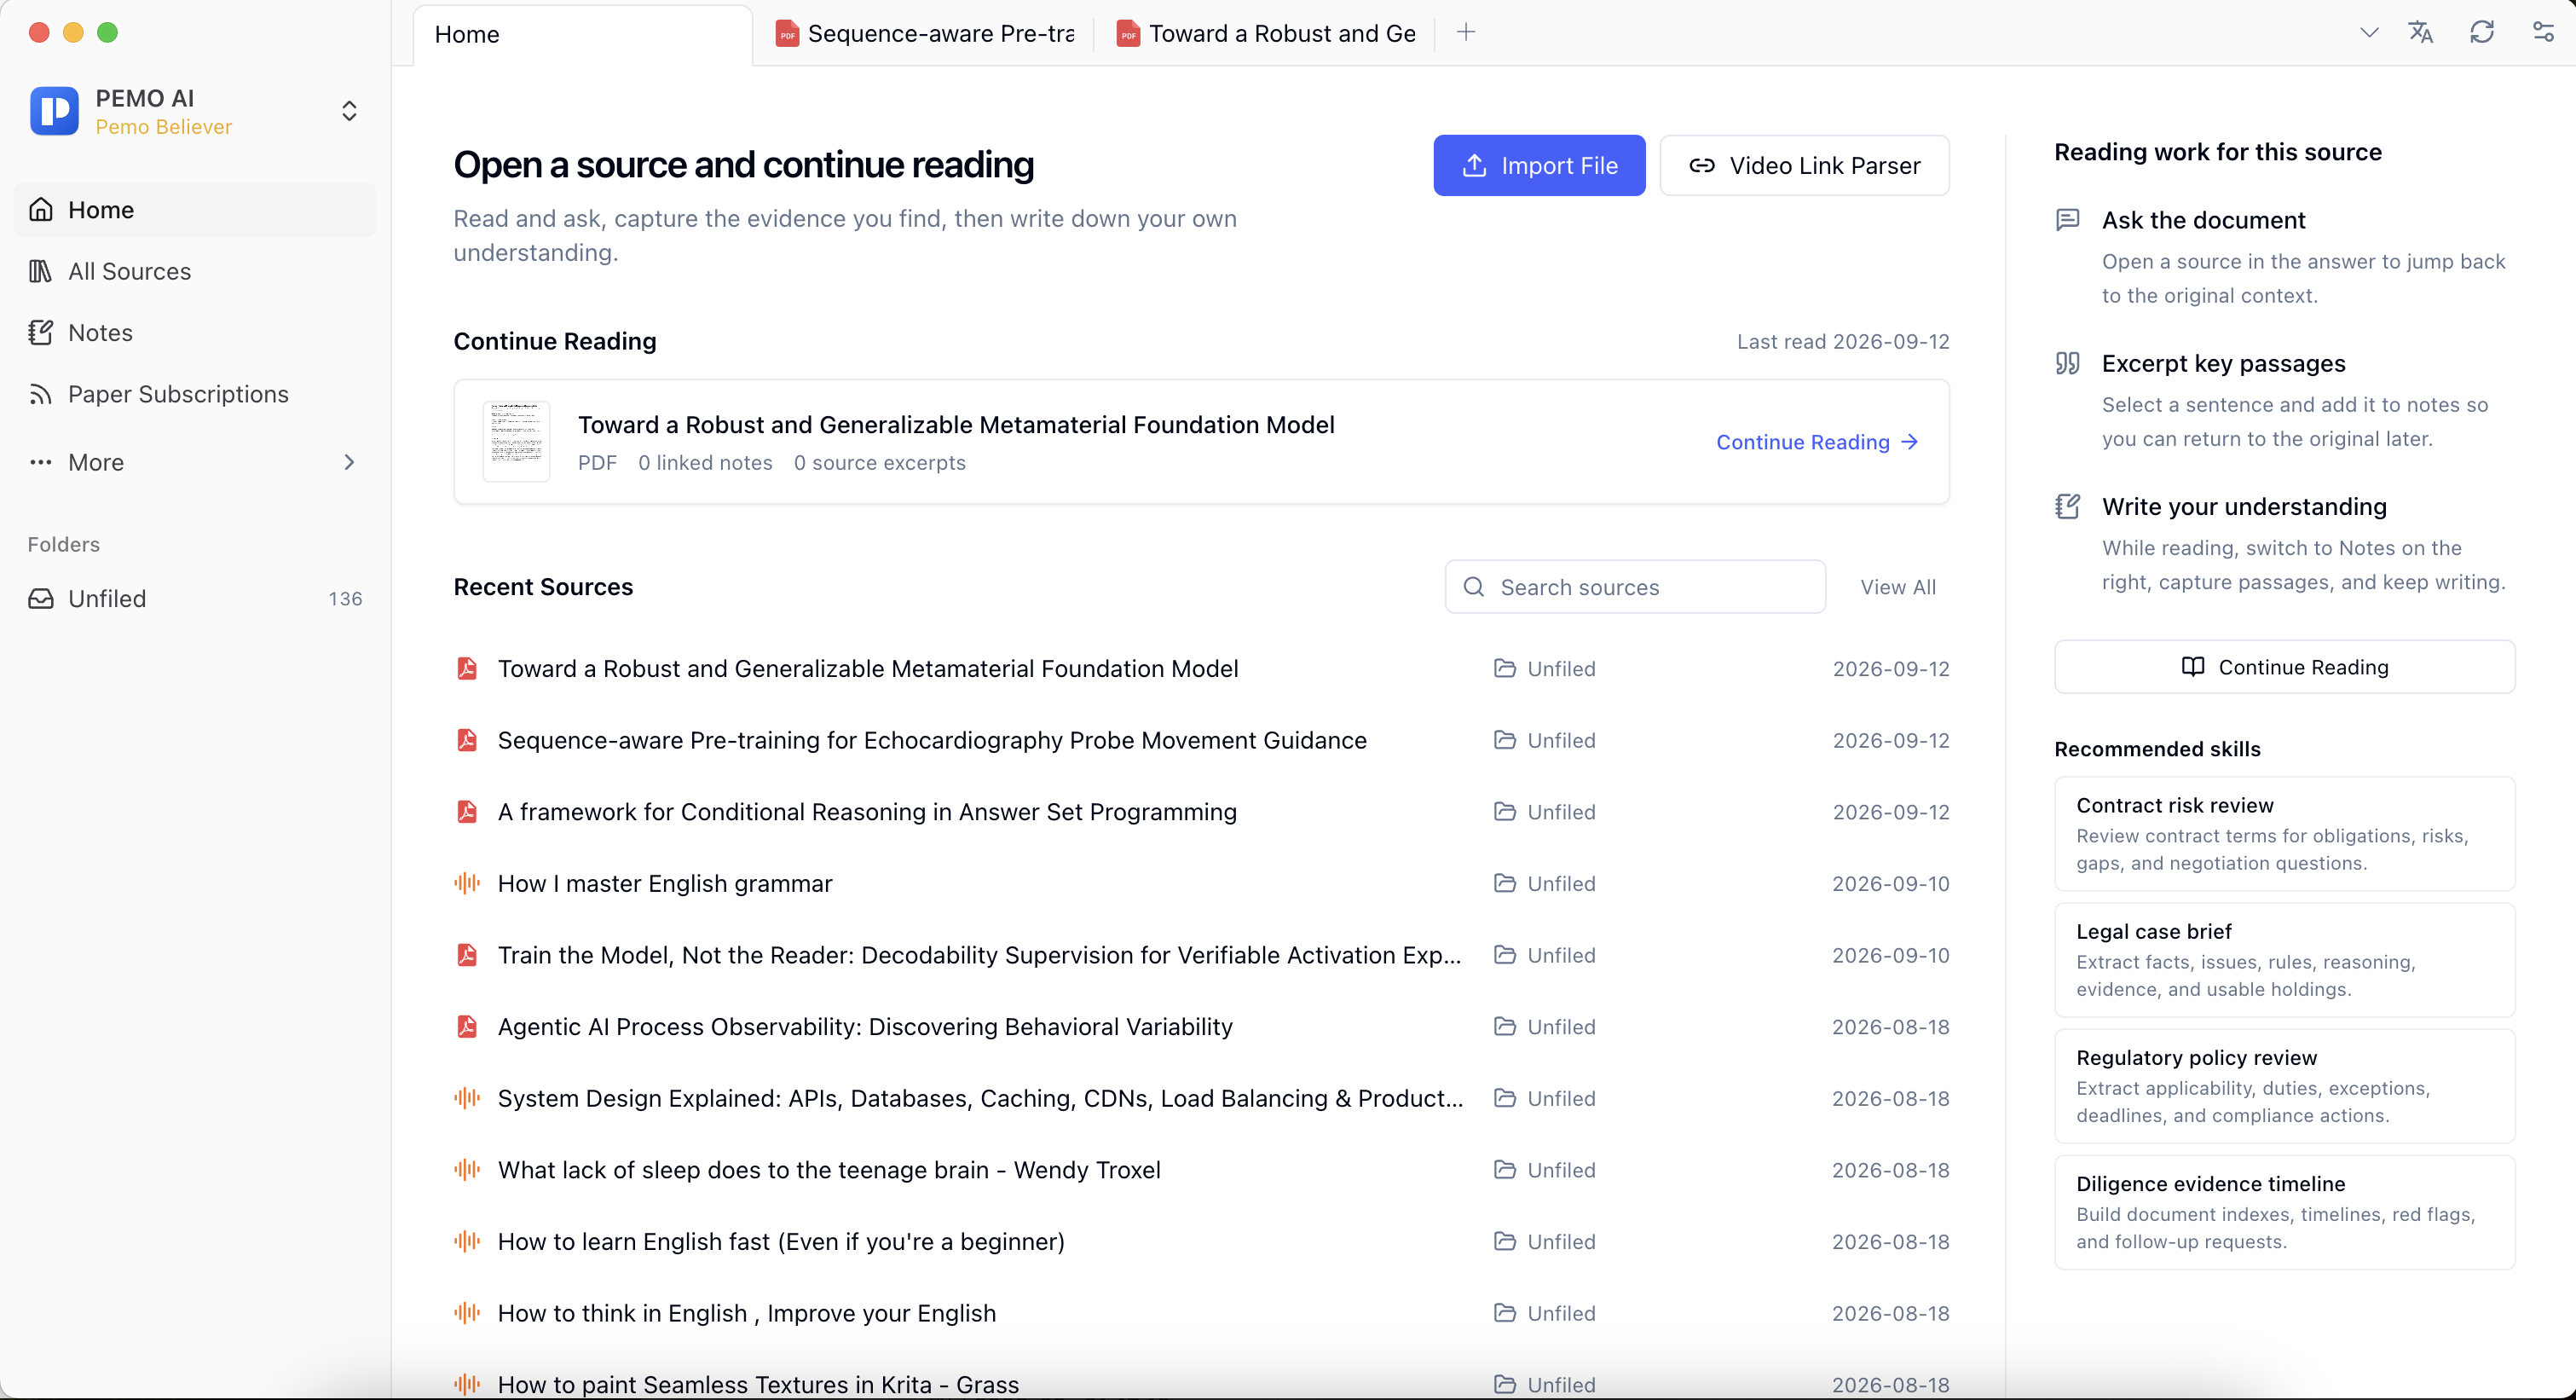Open the Legal case brief skill card

[x=2284, y=960]
